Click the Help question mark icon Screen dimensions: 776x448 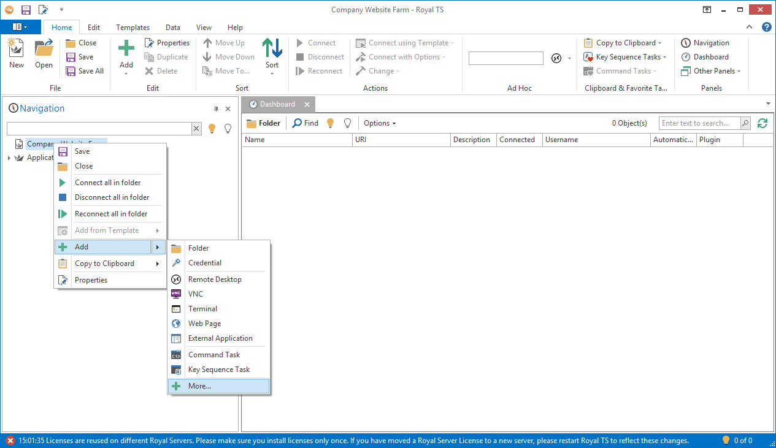(x=766, y=27)
